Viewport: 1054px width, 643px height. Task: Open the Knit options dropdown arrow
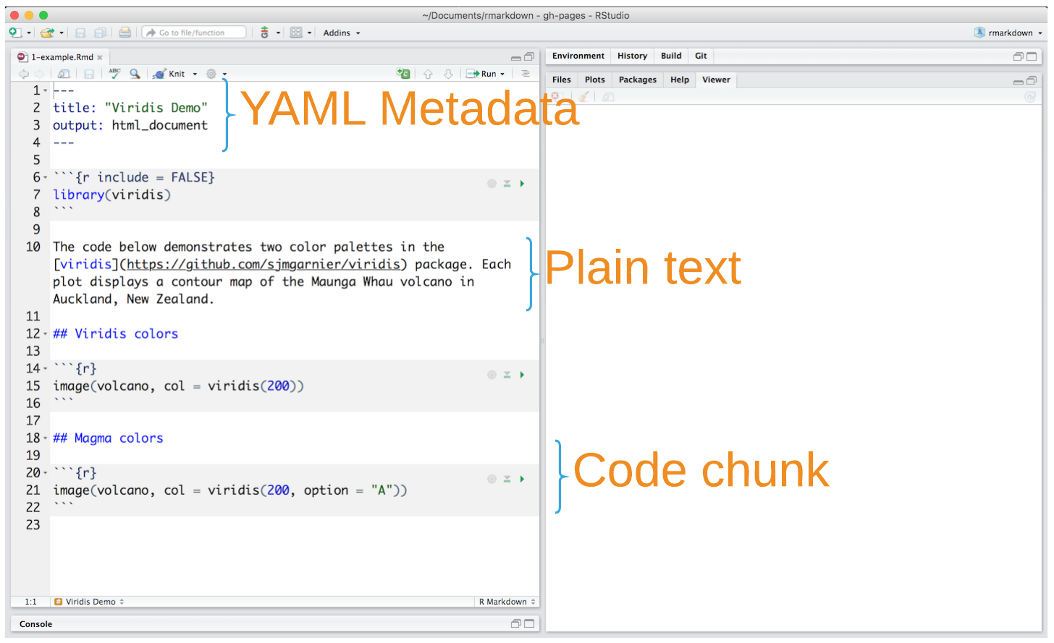tap(195, 74)
